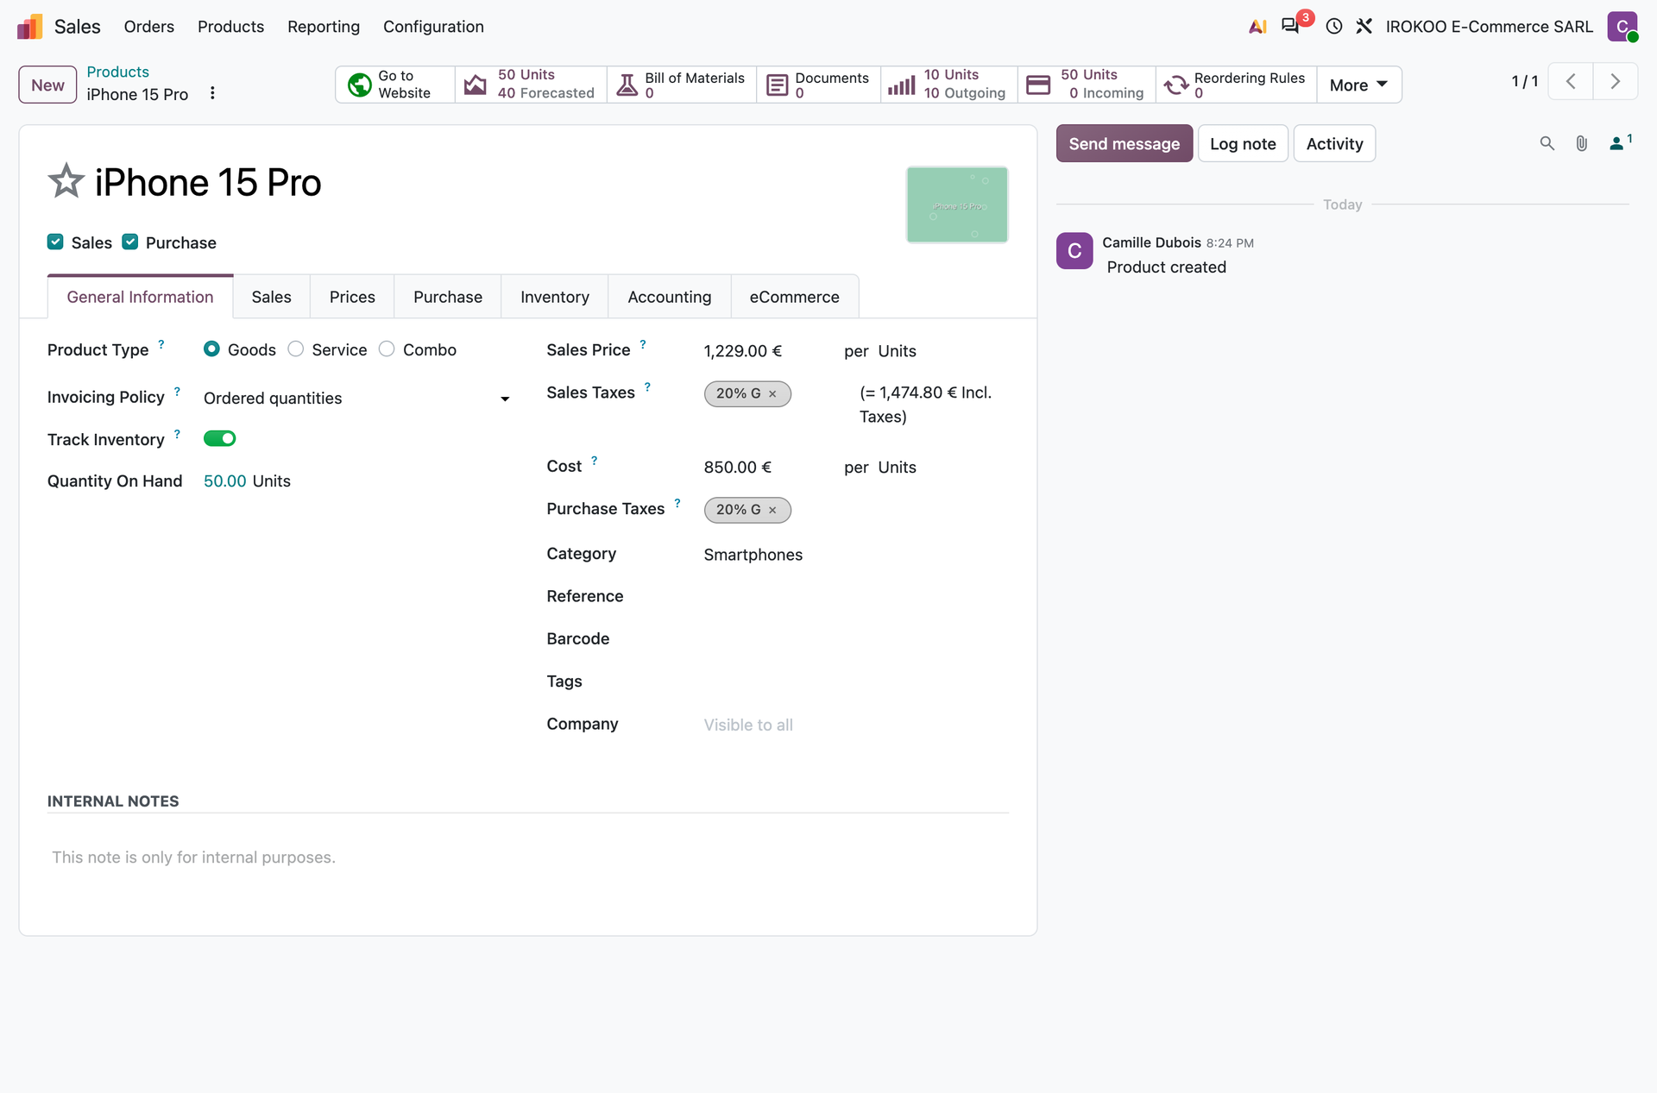Screen dimensions: 1657x1093
Task: Expand the Invoicing Policy dropdown
Action: [x=356, y=398]
